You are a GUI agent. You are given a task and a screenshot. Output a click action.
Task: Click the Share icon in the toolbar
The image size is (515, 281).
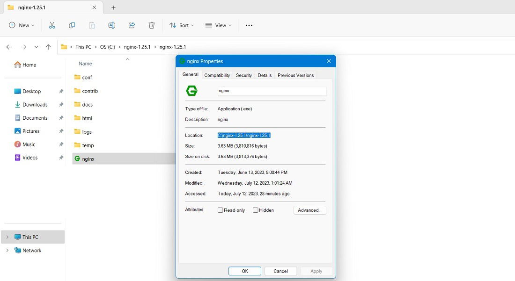click(132, 25)
